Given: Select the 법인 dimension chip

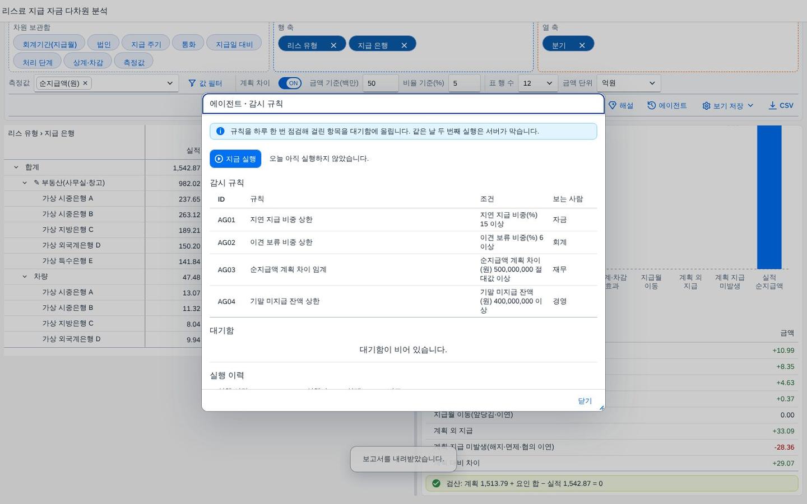Looking at the screenshot, I should click(x=104, y=44).
